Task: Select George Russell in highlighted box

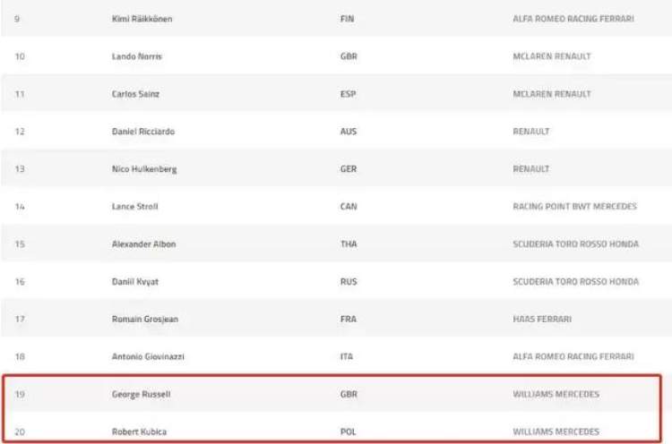Action: pyautogui.click(x=141, y=395)
